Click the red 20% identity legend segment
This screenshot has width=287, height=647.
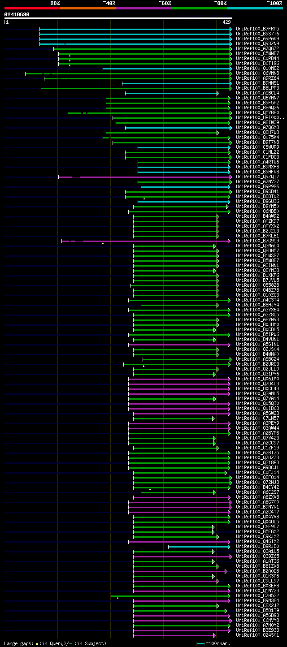pyautogui.click(x=32, y=8)
